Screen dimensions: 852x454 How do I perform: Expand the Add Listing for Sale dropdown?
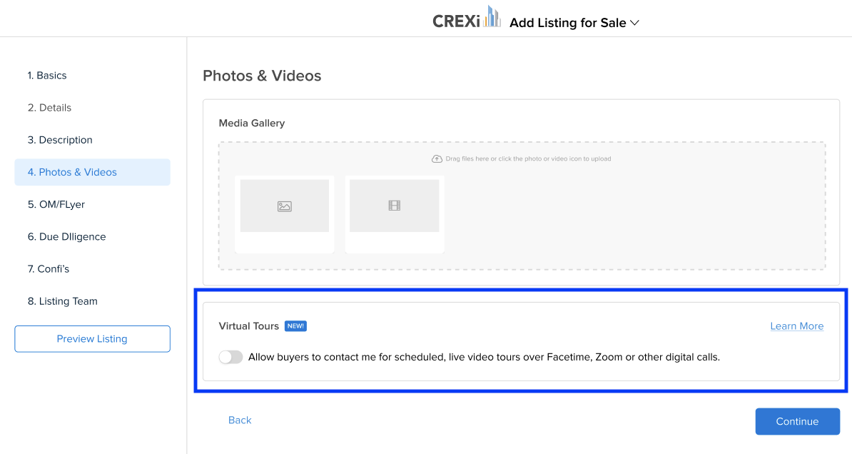(634, 23)
